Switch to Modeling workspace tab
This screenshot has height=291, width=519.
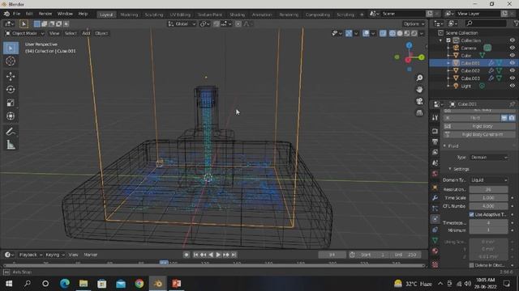(129, 15)
